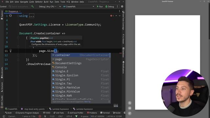Viewport: 210px width, 118px height.
Task: Open the Refactor menu
Action: [39, 2]
